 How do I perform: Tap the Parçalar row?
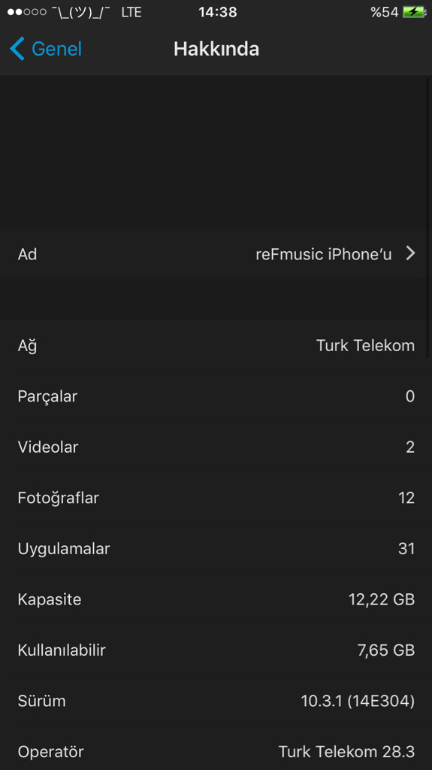coord(216,396)
